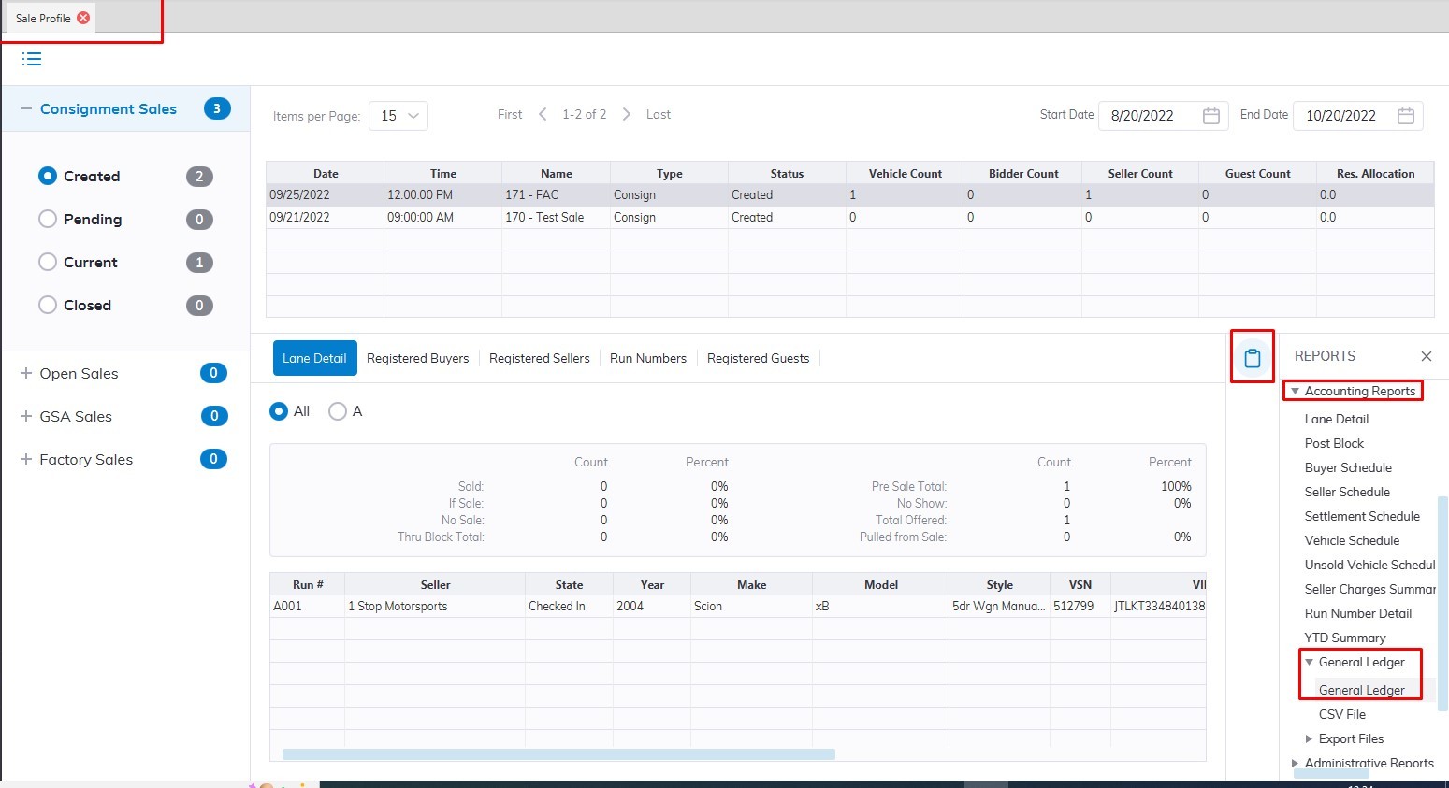Viewport: 1449px width, 788px height.
Task: Open the Settlement Schedule report
Action: [x=1361, y=516]
